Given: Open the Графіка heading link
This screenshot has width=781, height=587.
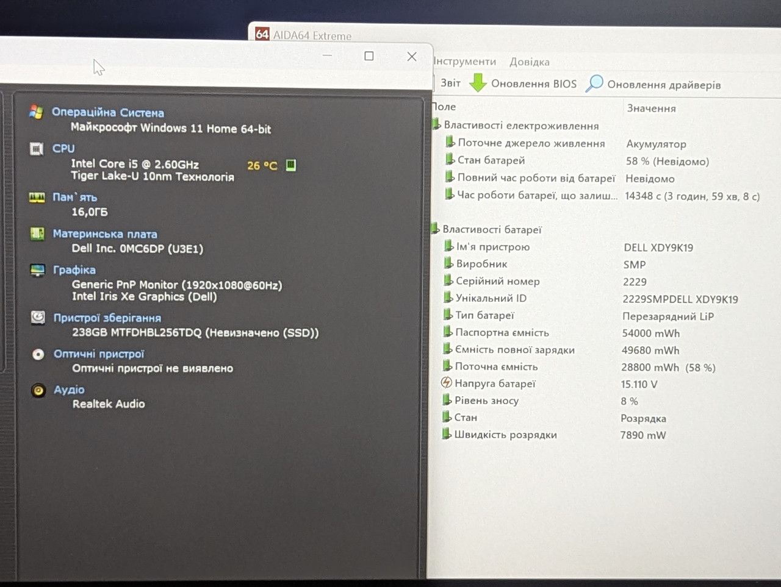Looking at the screenshot, I should (x=74, y=269).
